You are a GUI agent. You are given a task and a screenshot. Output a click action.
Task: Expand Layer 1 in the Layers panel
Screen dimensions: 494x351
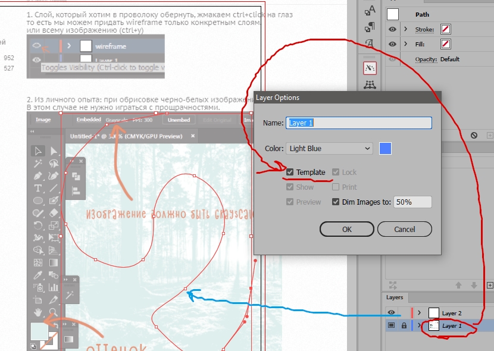pos(420,325)
